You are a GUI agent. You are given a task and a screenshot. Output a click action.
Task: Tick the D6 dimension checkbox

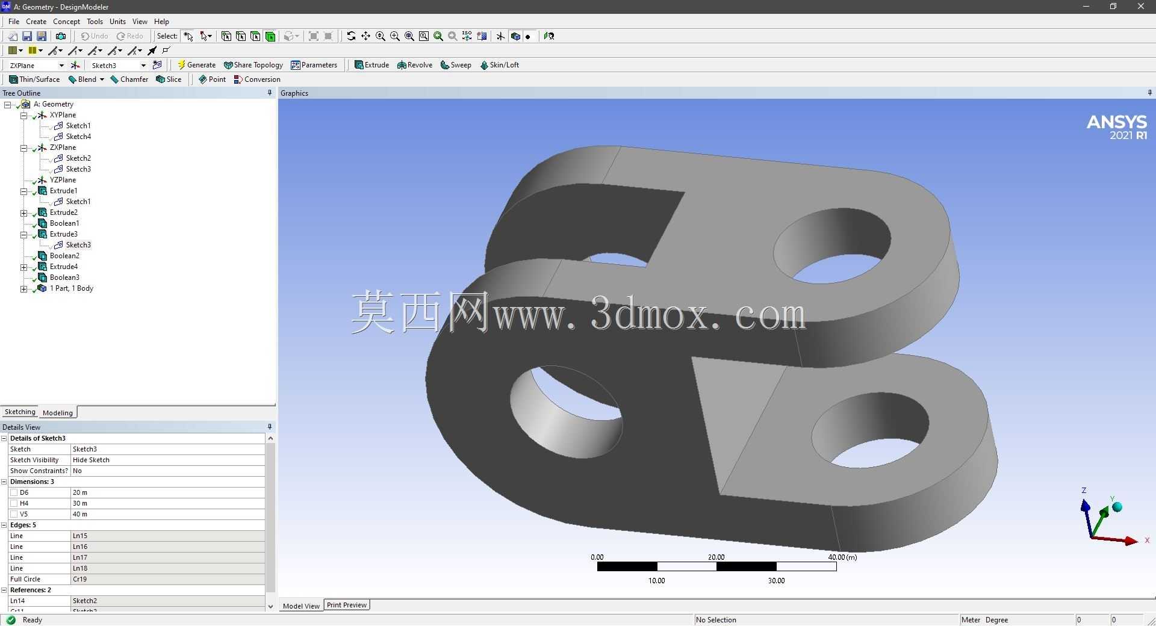[14, 492]
